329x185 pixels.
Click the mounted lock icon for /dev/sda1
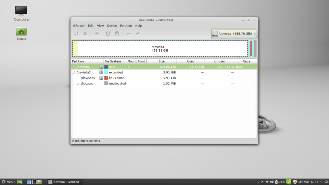101,67
